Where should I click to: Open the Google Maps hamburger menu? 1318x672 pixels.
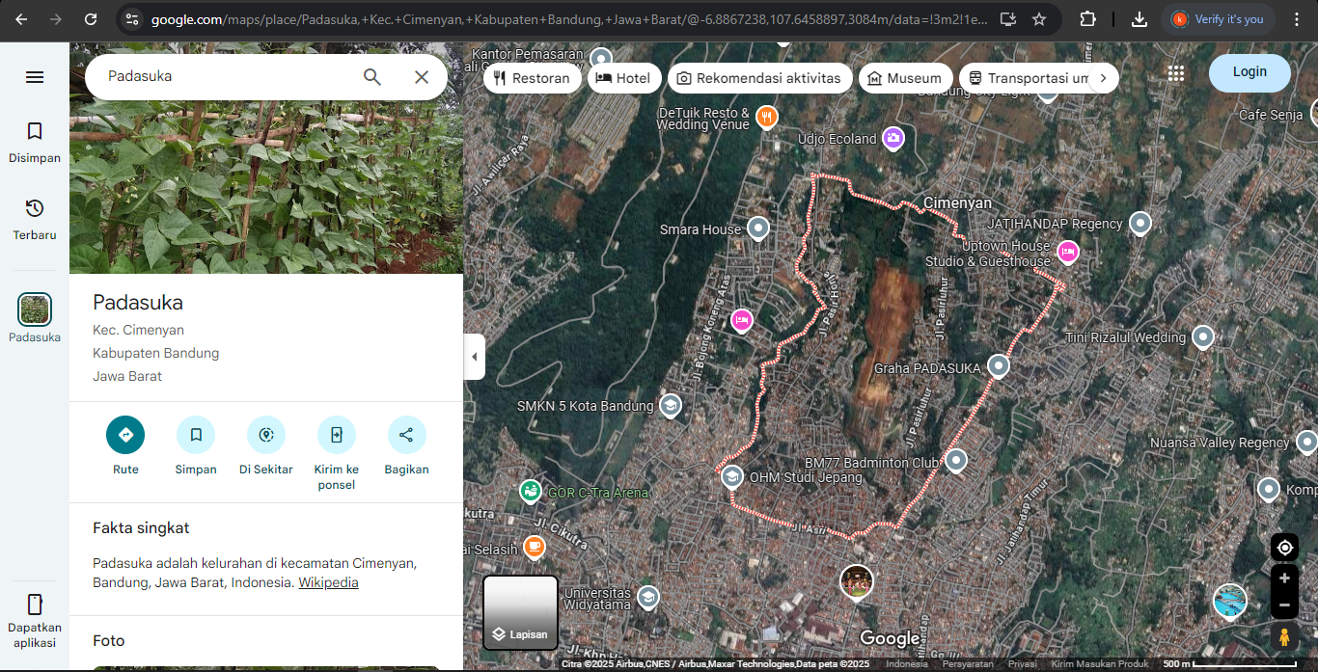[x=35, y=77]
